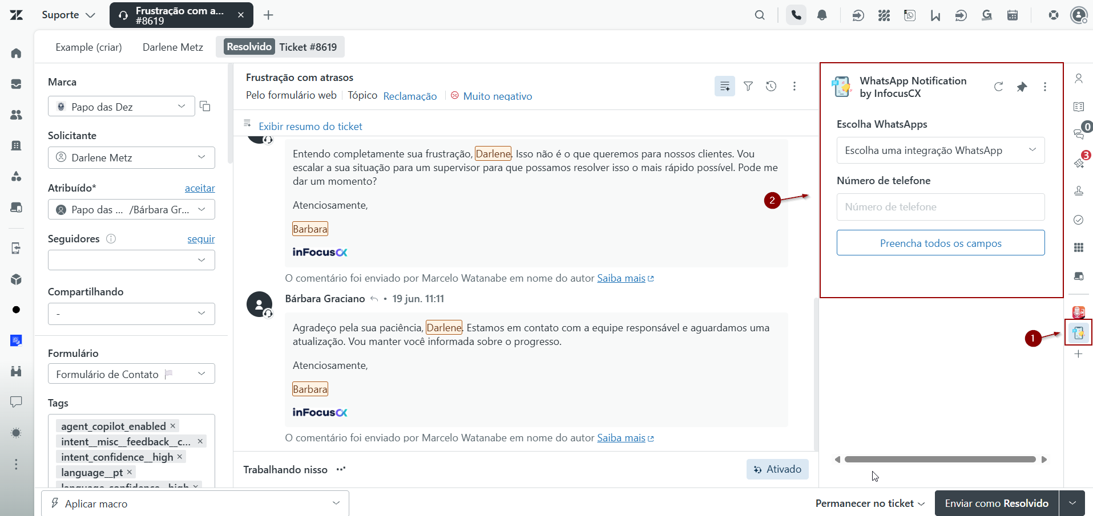The height and width of the screenshot is (516, 1093).
Task: Show ticket events history clock icon
Action: coord(771,86)
